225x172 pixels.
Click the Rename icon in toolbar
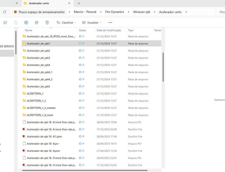pos(26,23)
